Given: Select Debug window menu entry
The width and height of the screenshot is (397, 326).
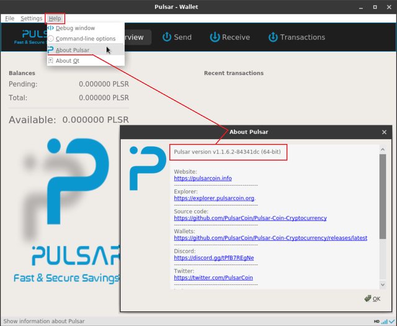Looking at the screenshot, I should (86, 28).
